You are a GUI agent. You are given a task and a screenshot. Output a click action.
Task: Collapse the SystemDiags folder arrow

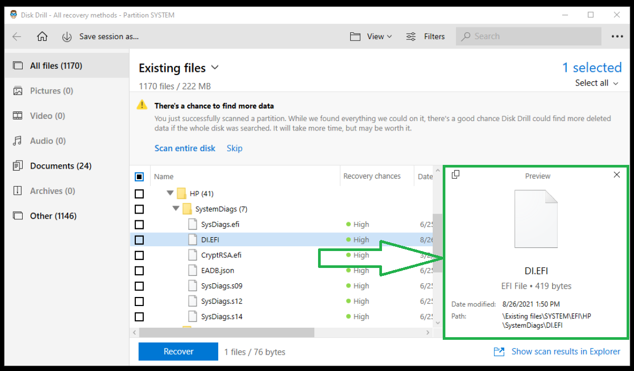[175, 209]
